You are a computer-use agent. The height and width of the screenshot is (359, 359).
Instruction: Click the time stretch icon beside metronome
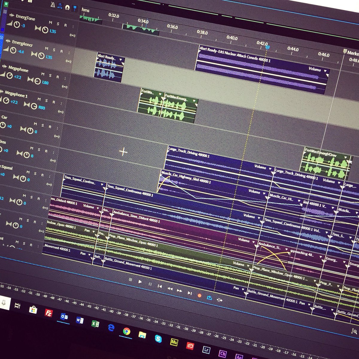(59, 6)
